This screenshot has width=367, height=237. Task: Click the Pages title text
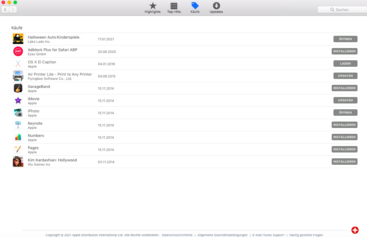tap(33, 148)
